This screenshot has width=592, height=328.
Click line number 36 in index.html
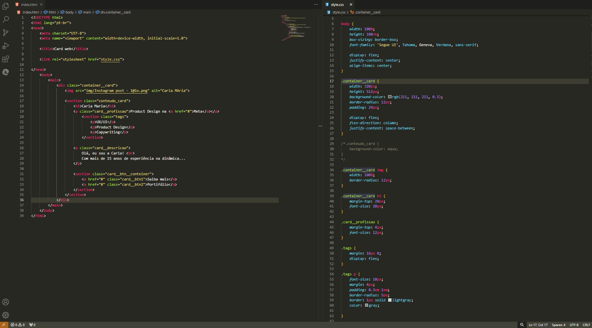coord(21,200)
